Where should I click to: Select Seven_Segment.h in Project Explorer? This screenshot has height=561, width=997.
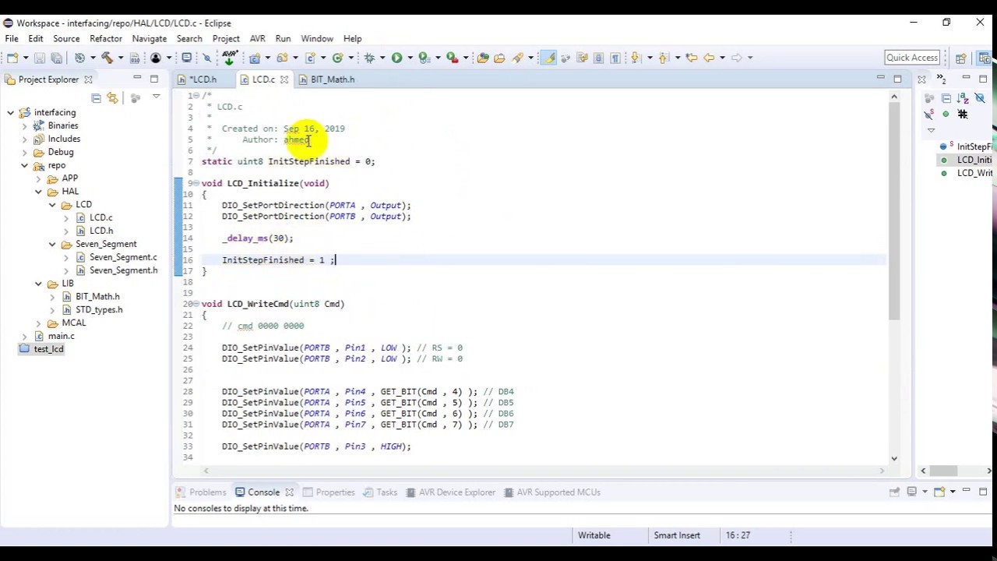click(123, 270)
